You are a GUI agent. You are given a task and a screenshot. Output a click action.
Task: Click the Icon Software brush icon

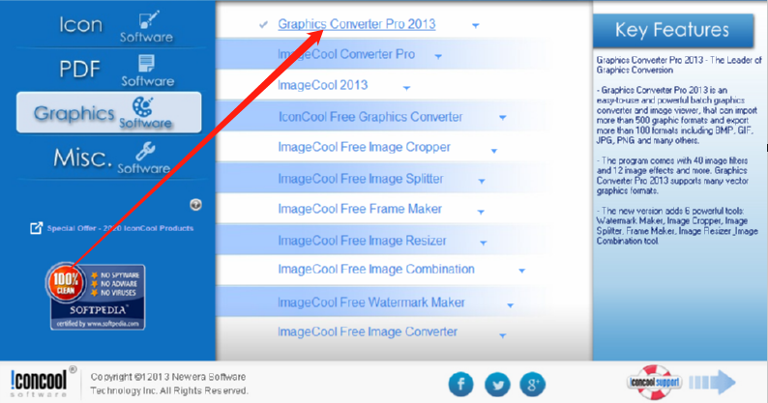pyautogui.click(x=149, y=20)
